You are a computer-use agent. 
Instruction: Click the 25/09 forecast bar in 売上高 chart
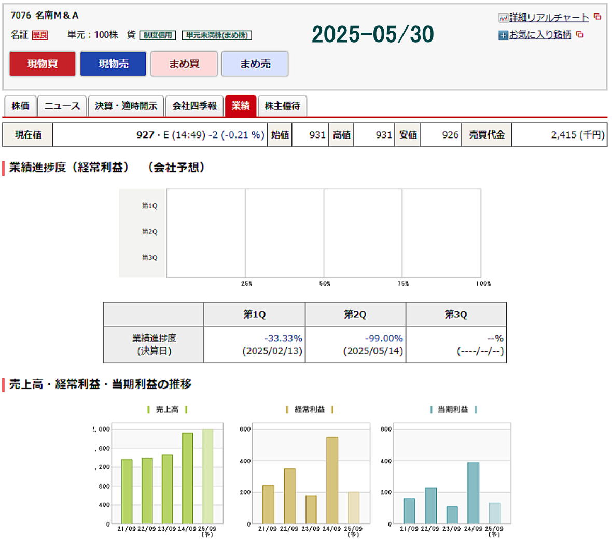pyautogui.click(x=207, y=476)
